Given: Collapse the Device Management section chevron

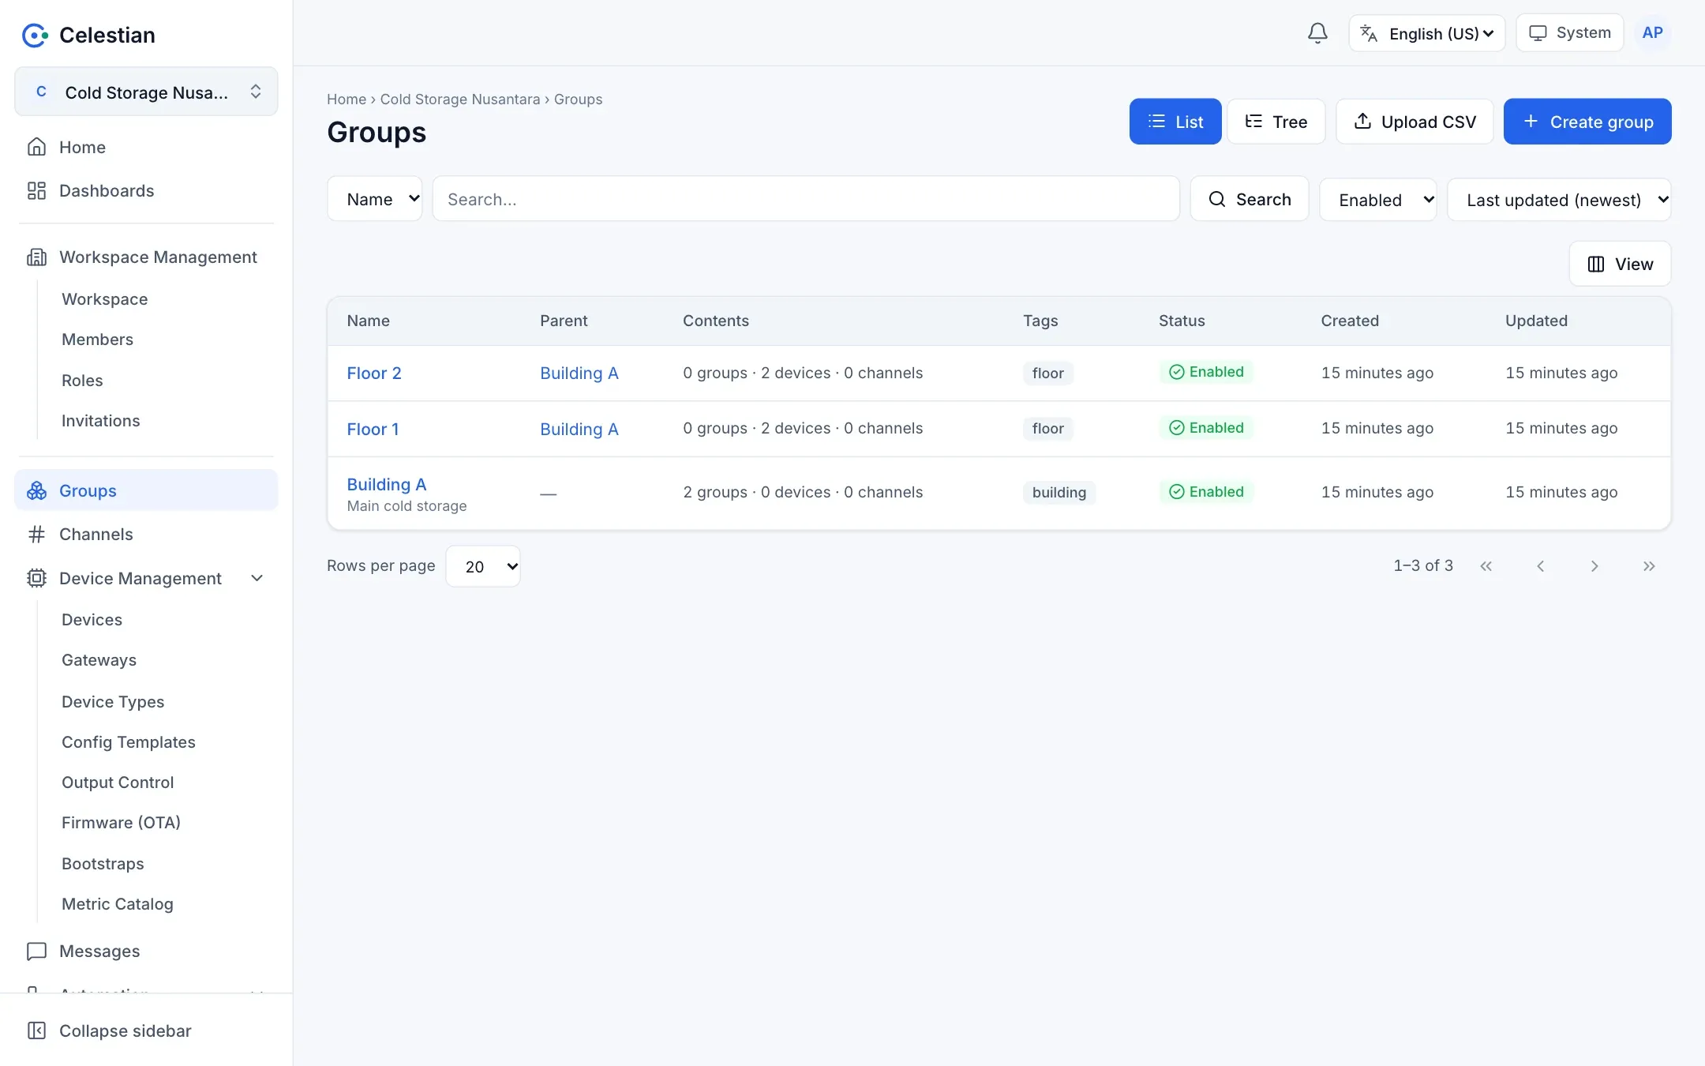Looking at the screenshot, I should coord(257,578).
